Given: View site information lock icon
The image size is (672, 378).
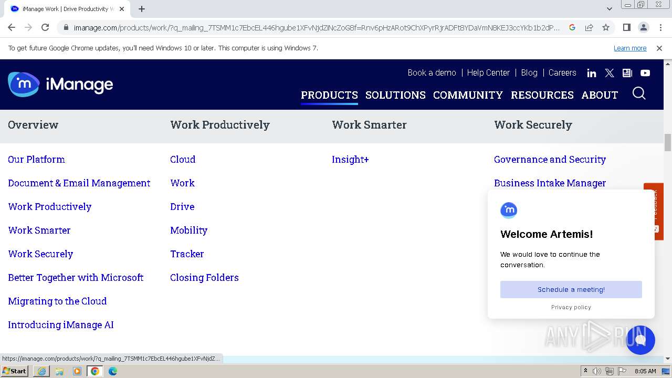Looking at the screenshot, I should pyautogui.click(x=66, y=28).
